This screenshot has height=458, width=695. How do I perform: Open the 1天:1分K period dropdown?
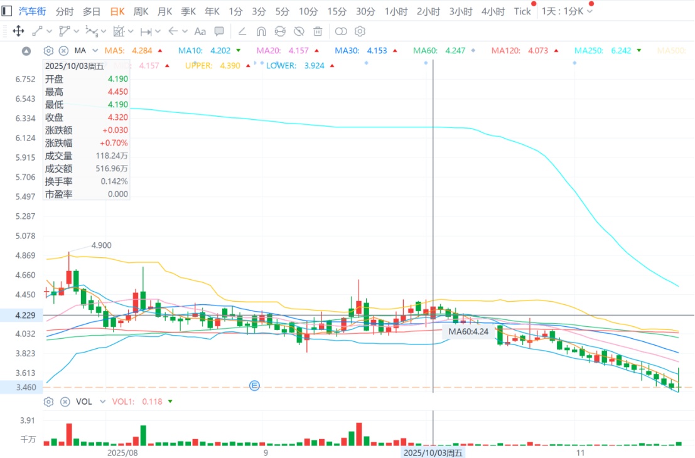pos(567,11)
